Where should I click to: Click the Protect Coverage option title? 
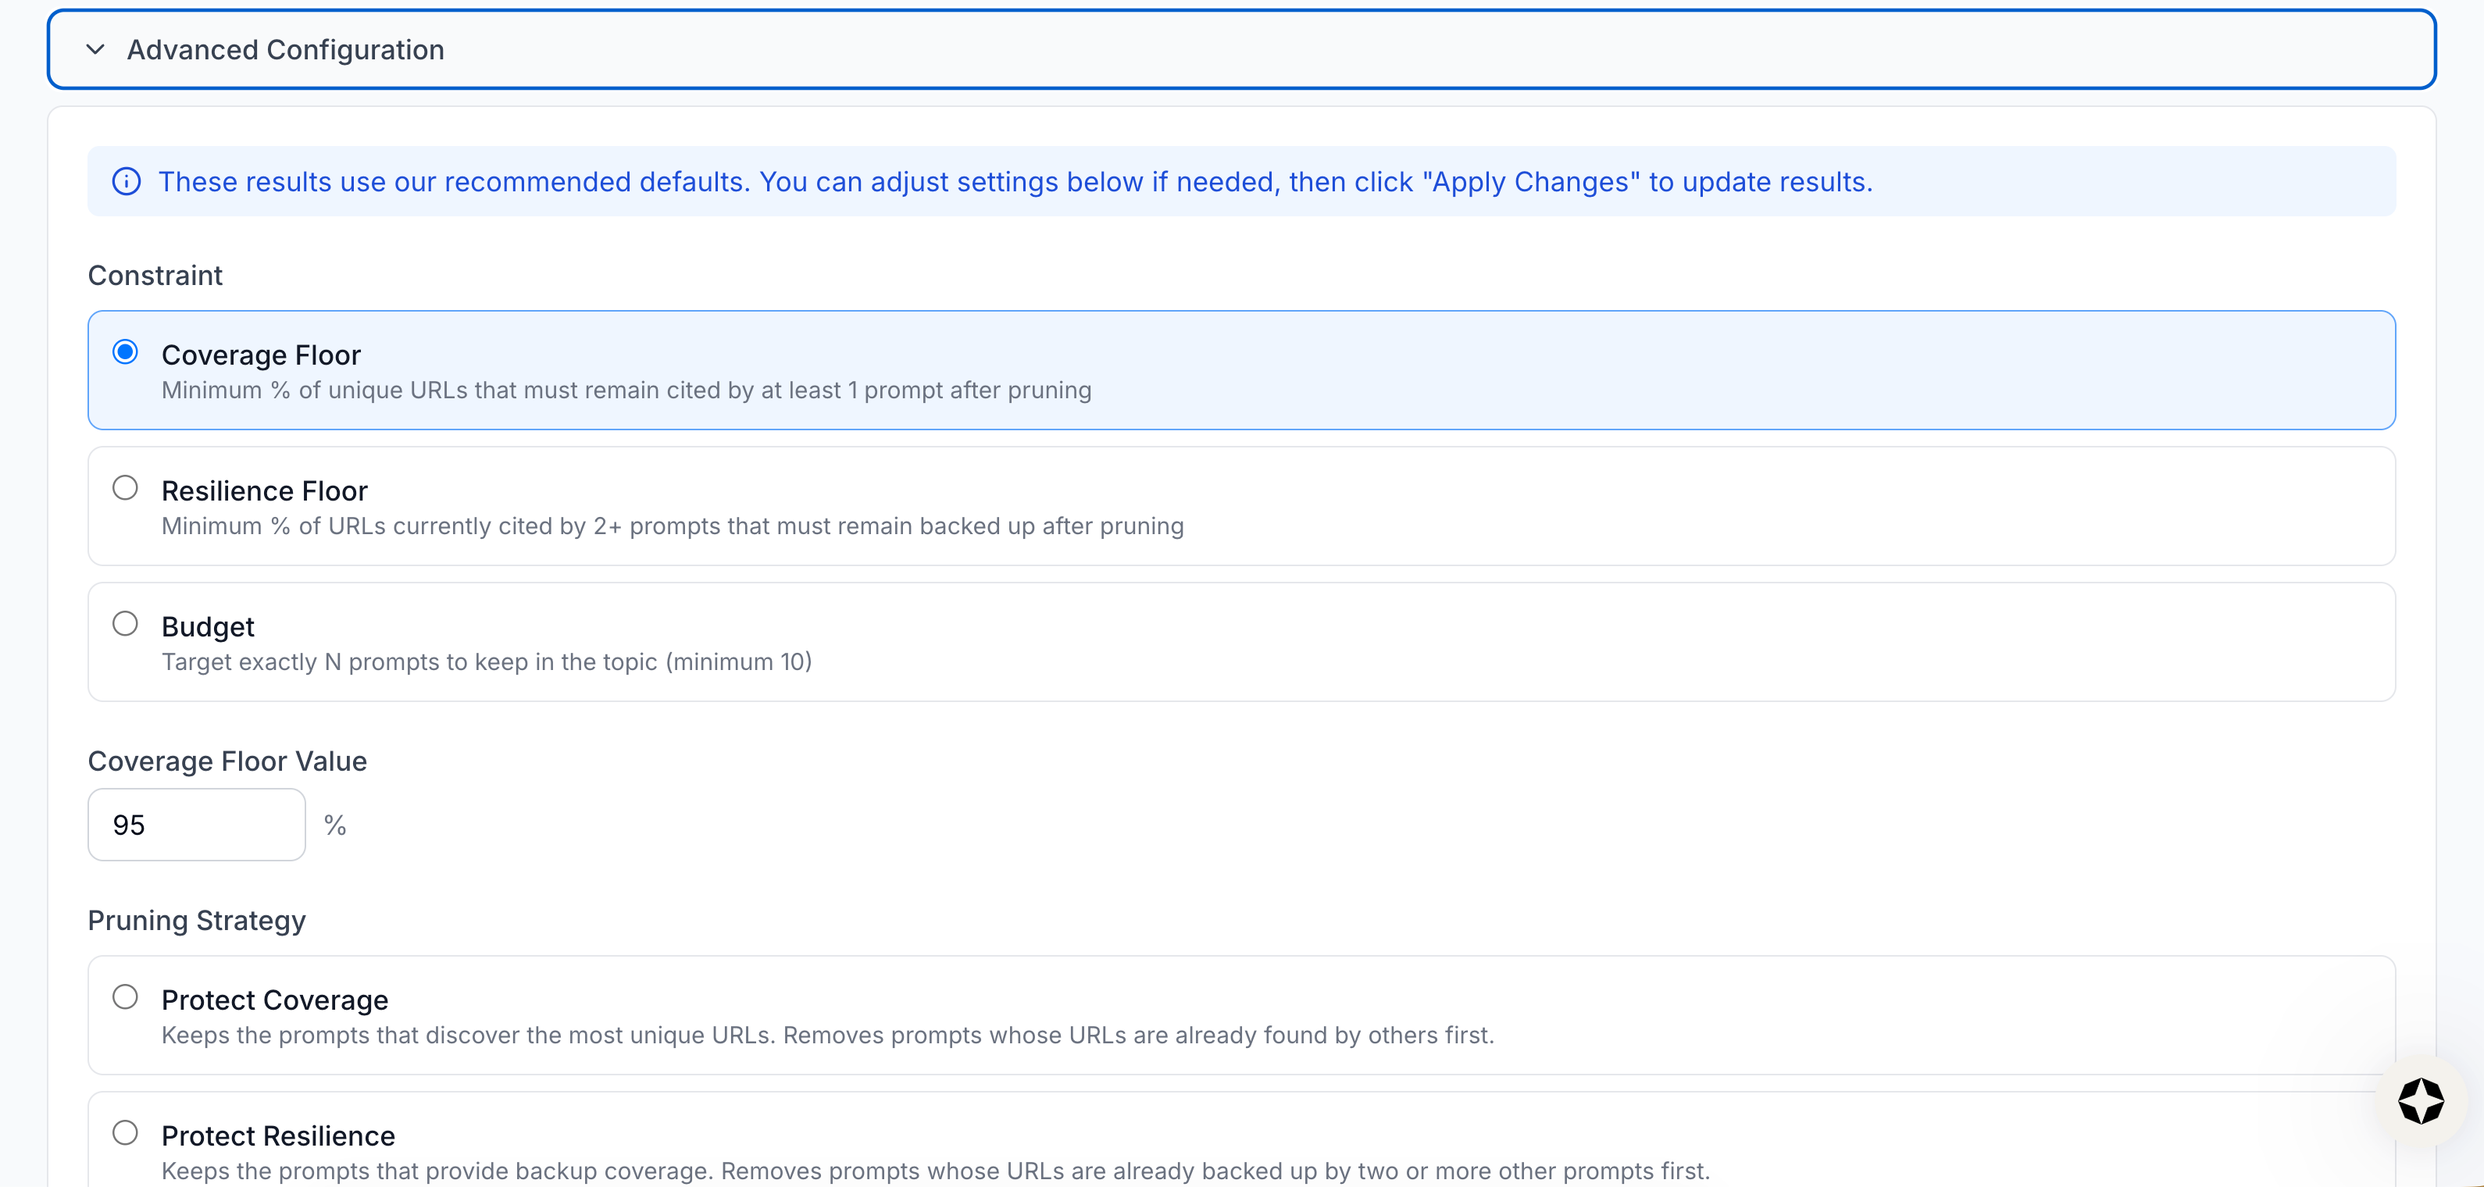click(x=275, y=1000)
